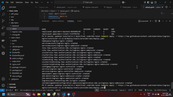Viewport: 173px width, 97px height.
Task: Expand the mongodb folder
Action: coord(16,35)
